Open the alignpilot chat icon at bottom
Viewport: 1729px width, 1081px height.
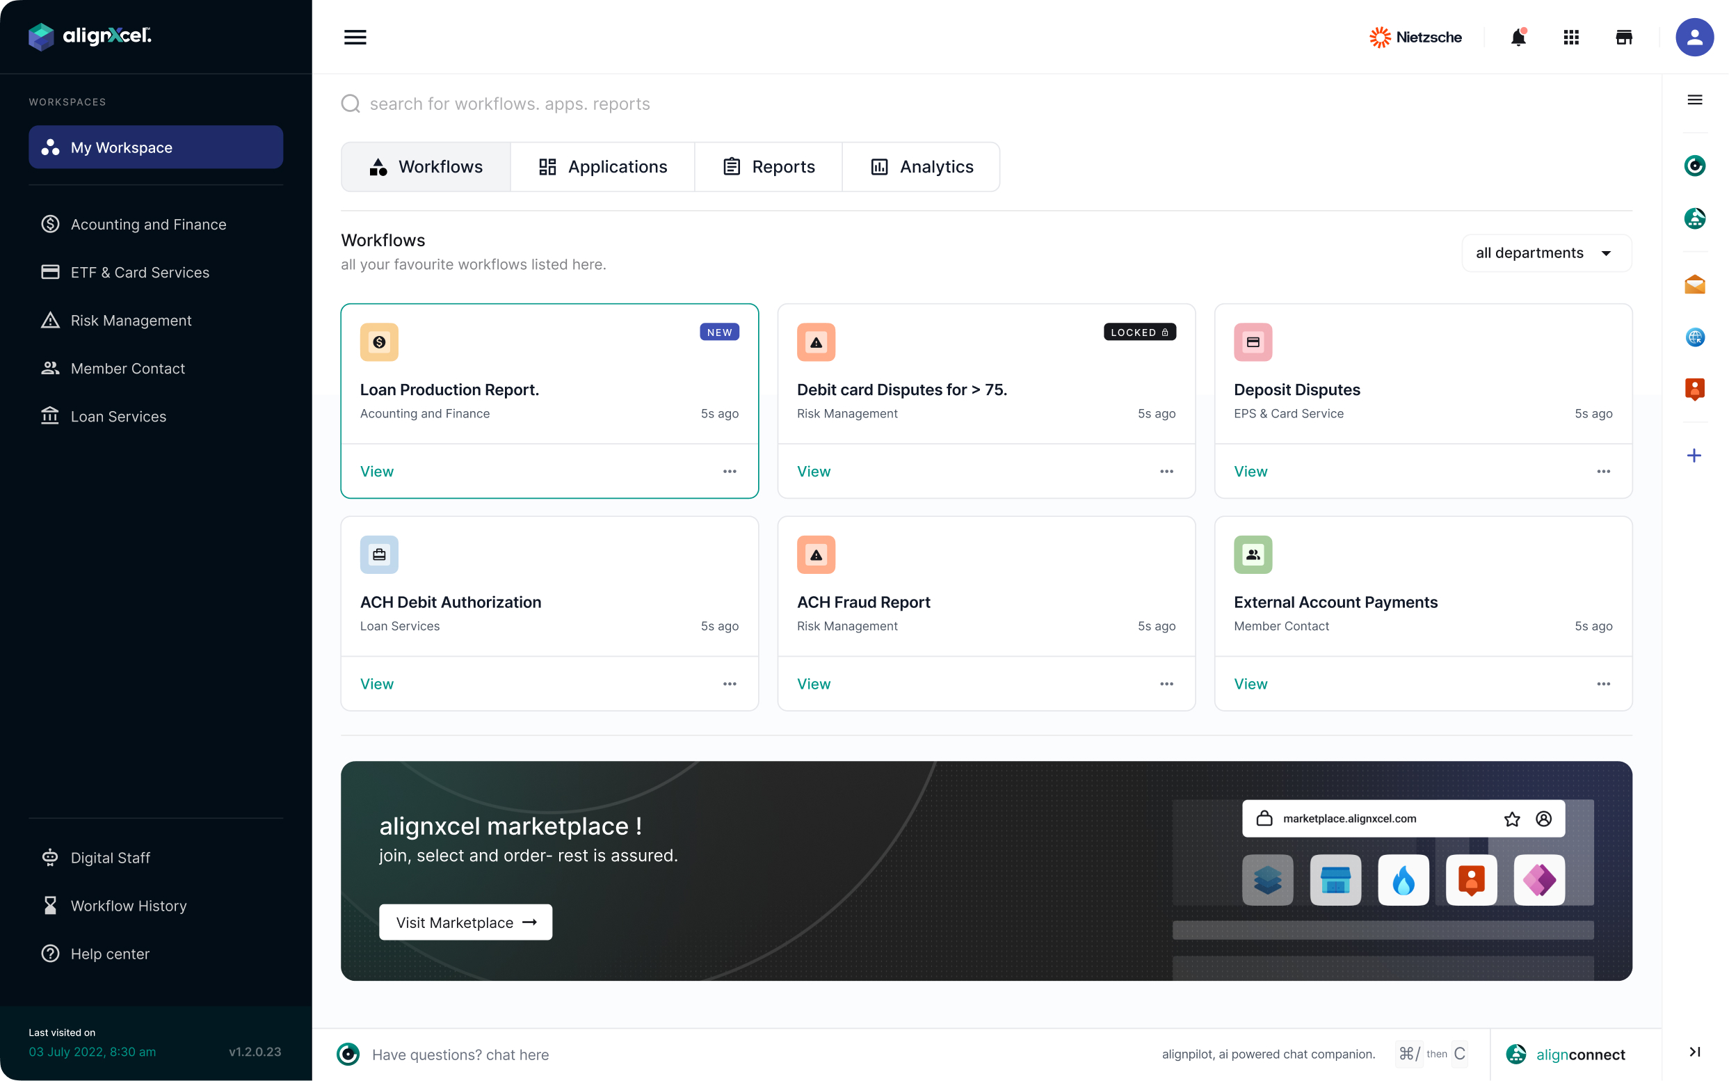pos(348,1054)
